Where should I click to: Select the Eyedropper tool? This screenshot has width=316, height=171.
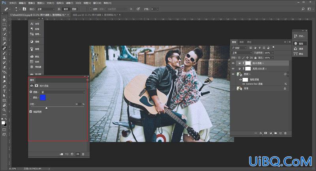click(x=4, y=43)
